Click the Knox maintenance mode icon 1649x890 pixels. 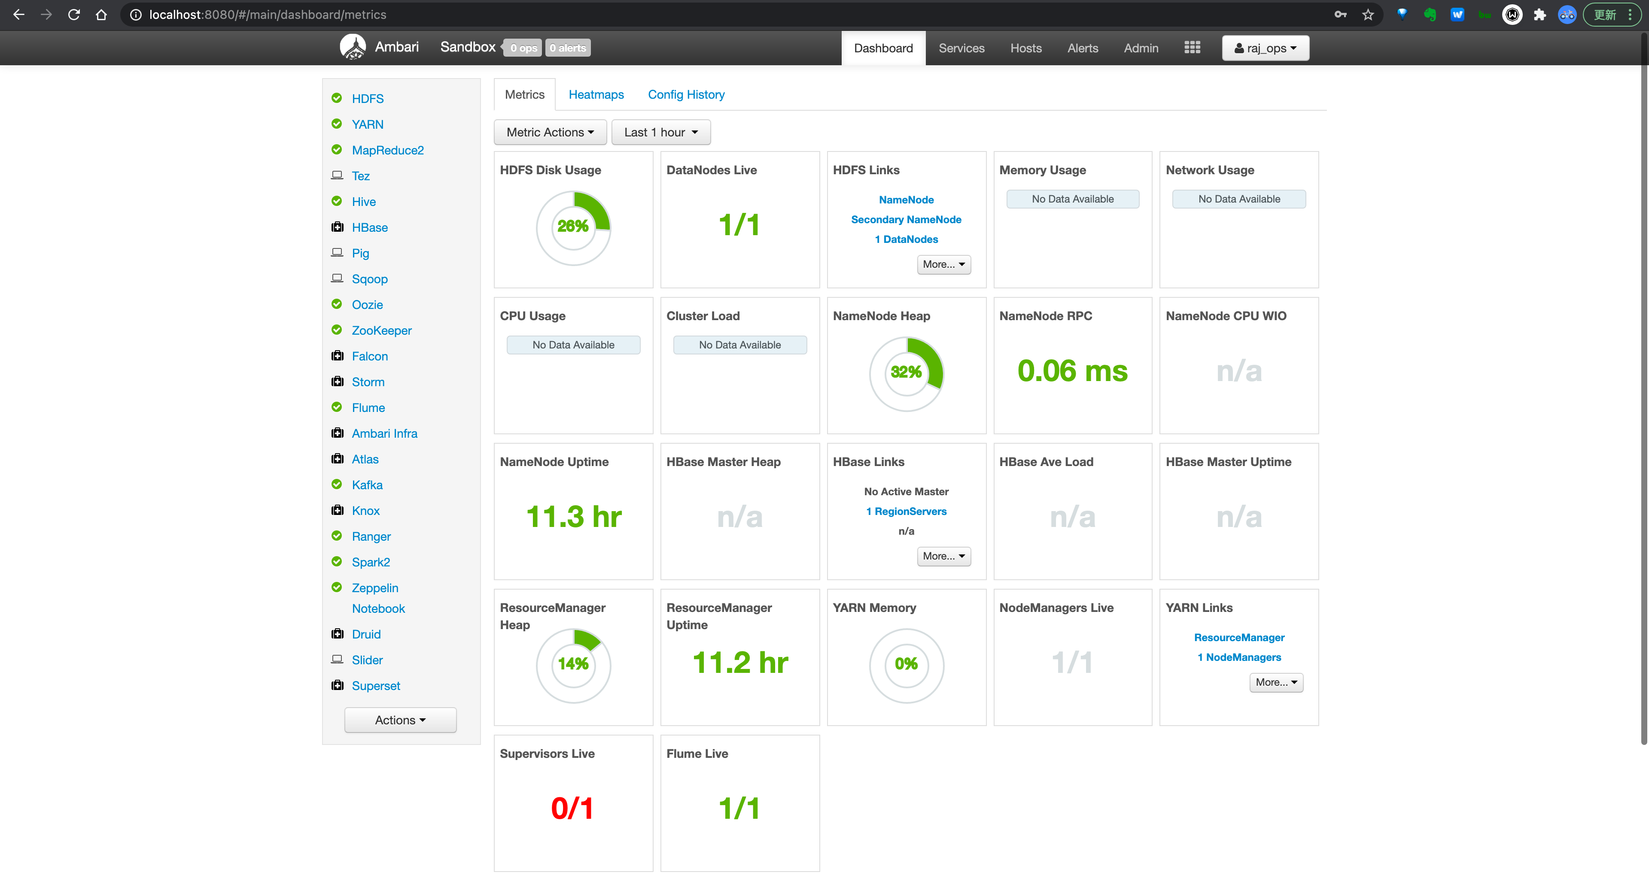pyautogui.click(x=338, y=509)
